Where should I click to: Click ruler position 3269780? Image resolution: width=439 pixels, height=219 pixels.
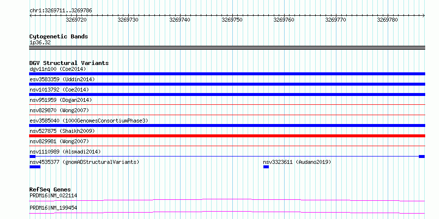(x=387, y=20)
